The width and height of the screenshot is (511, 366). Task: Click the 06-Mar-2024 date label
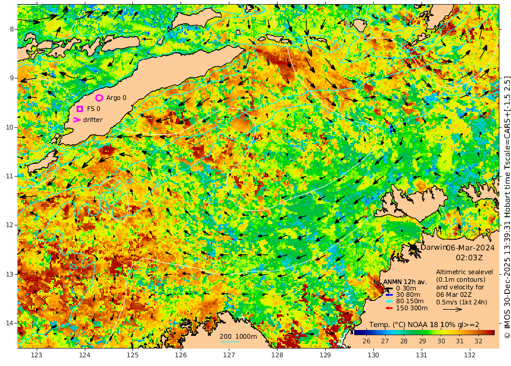[x=470, y=247]
